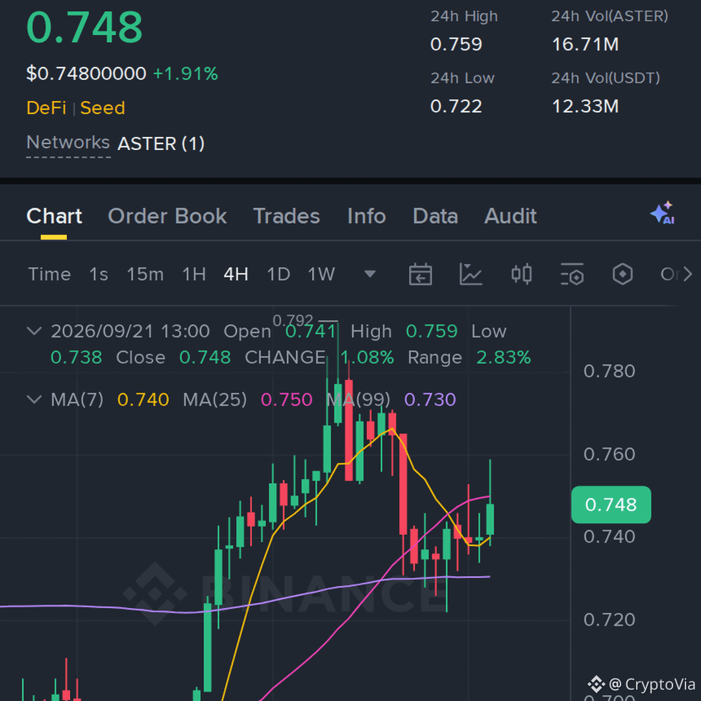Collapse the OHLC candle details chevron
Viewport: 701px width, 701px height.
point(34,331)
